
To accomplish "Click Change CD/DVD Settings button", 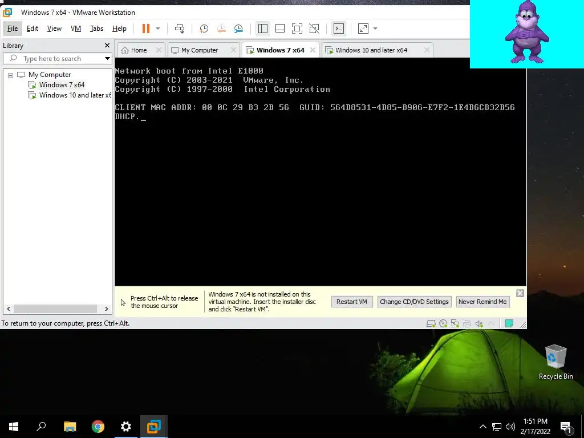I will (x=414, y=302).
